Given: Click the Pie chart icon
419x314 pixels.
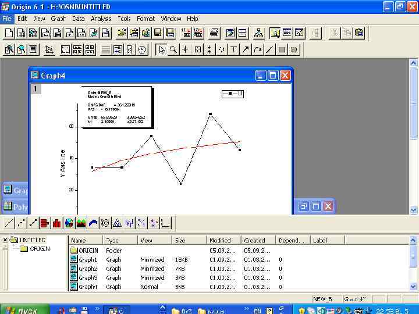Looking at the screenshot, I should pyautogui.click(x=69, y=223).
